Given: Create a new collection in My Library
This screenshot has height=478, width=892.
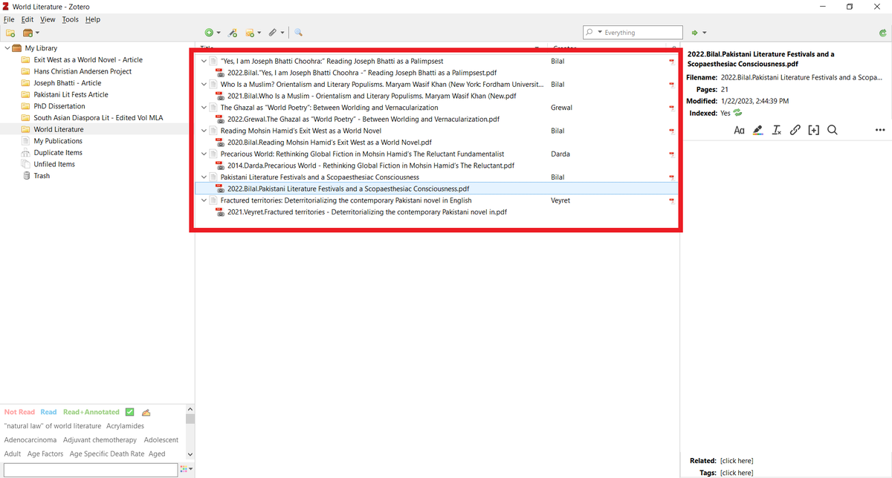Looking at the screenshot, I should tap(10, 33).
